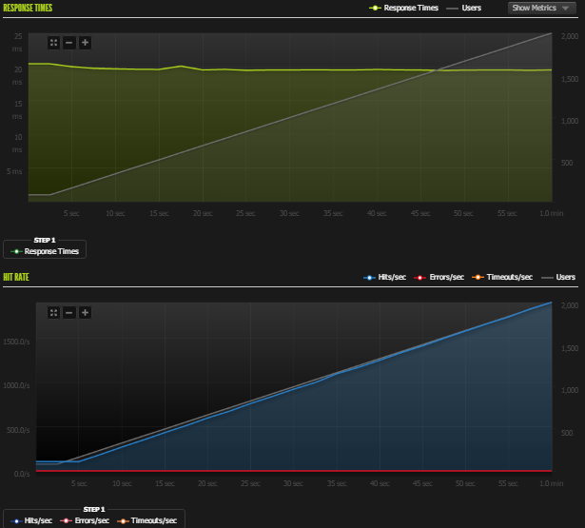Click the 15 sec label on Response Times axis
Image resolution: width=585 pixels, height=528 pixels.
tap(159, 213)
